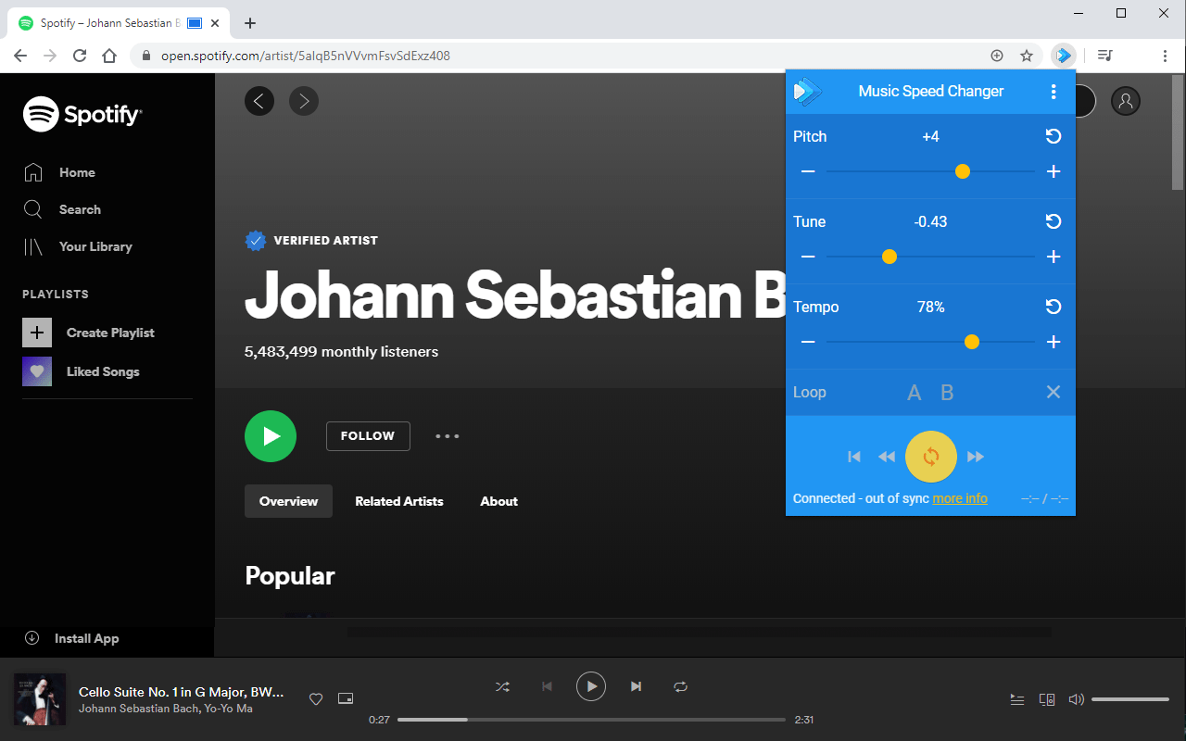Open the About tab for the artist
Image resolution: width=1186 pixels, height=741 pixels.
(498, 501)
